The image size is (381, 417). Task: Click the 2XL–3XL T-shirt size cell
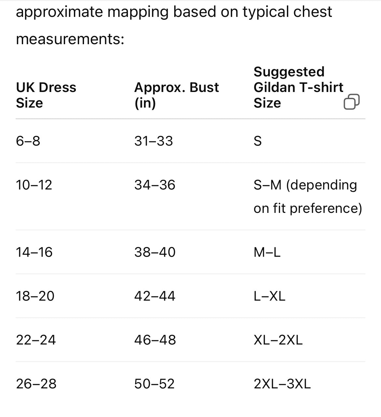pyautogui.click(x=282, y=384)
